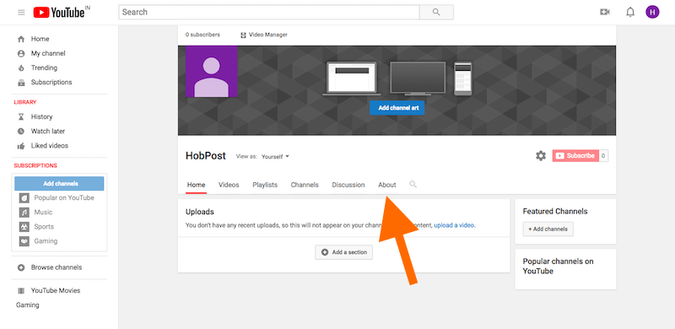This screenshot has height=329, width=675.
Task: Open the upload video camera icon
Action: pyautogui.click(x=605, y=12)
